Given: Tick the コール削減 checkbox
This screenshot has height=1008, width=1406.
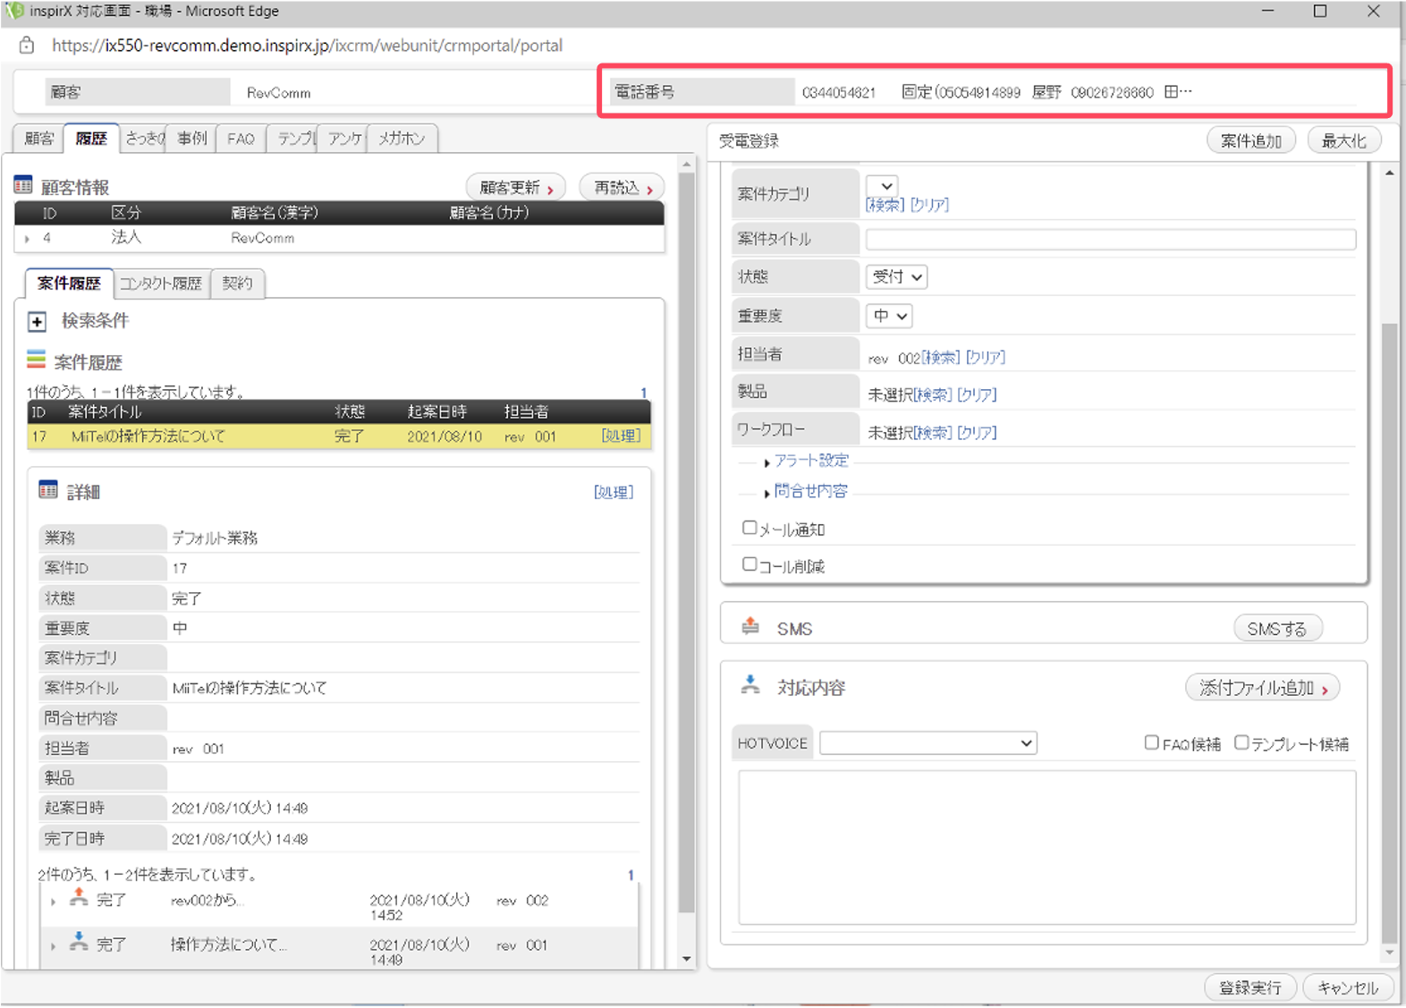Looking at the screenshot, I should pyautogui.click(x=750, y=564).
